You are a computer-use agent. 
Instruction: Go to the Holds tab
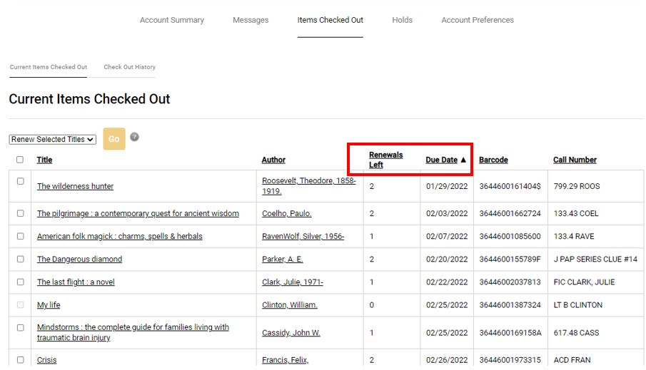pos(402,20)
